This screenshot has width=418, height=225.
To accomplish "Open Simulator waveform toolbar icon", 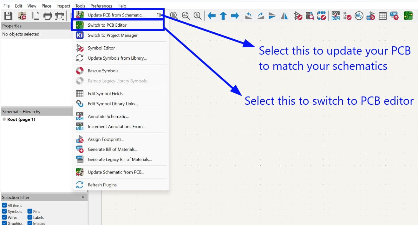I will (359, 16).
